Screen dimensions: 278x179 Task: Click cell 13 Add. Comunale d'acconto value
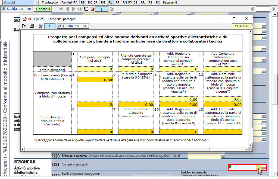click(223, 132)
